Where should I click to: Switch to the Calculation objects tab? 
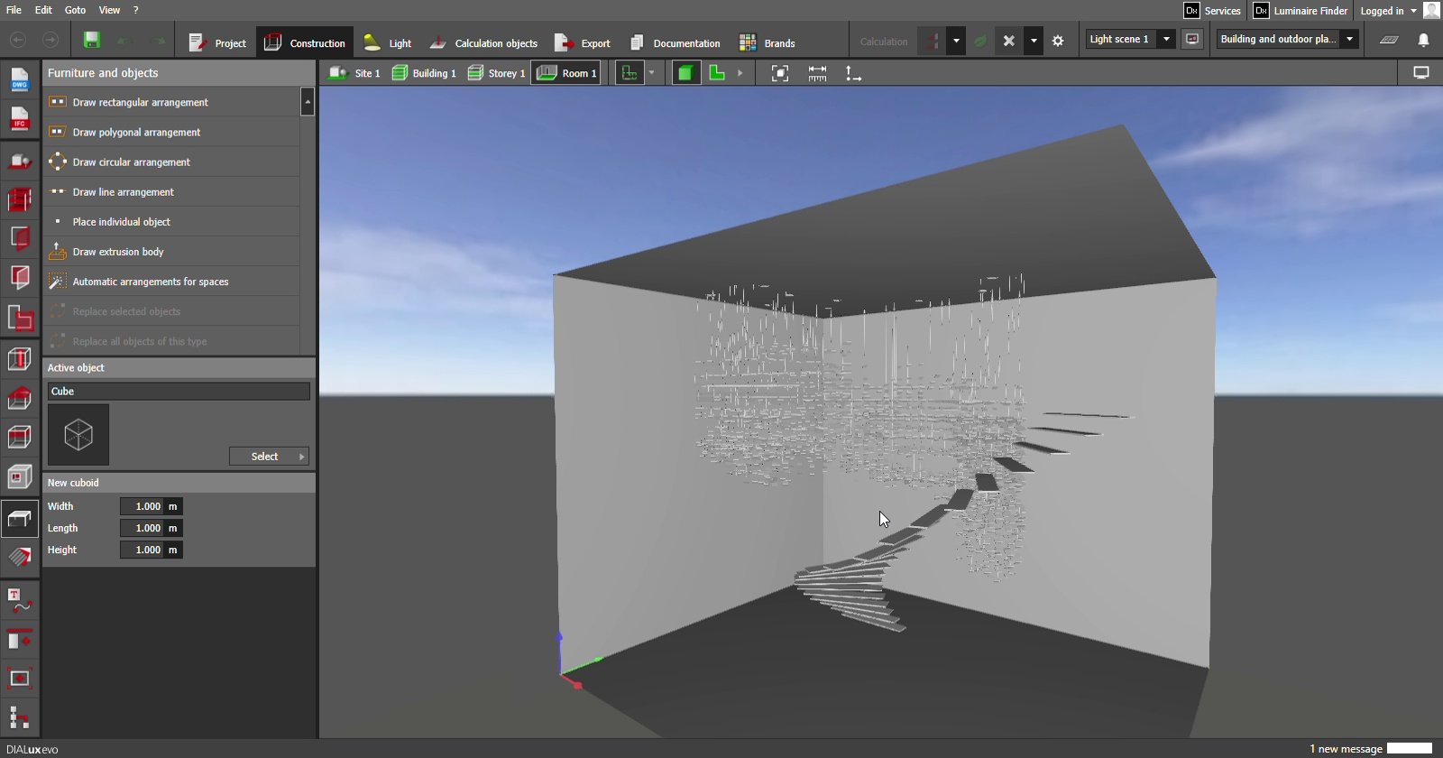coord(483,42)
